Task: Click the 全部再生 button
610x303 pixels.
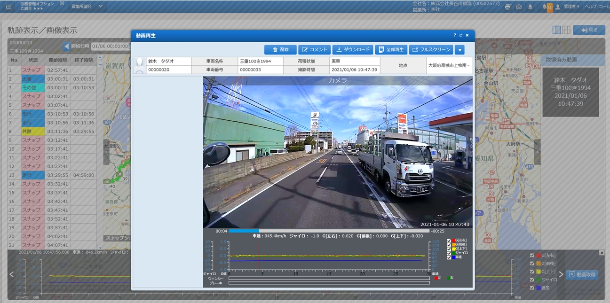Action: [391, 50]
